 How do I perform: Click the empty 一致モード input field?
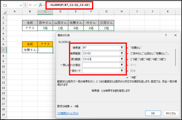point(101,71)
